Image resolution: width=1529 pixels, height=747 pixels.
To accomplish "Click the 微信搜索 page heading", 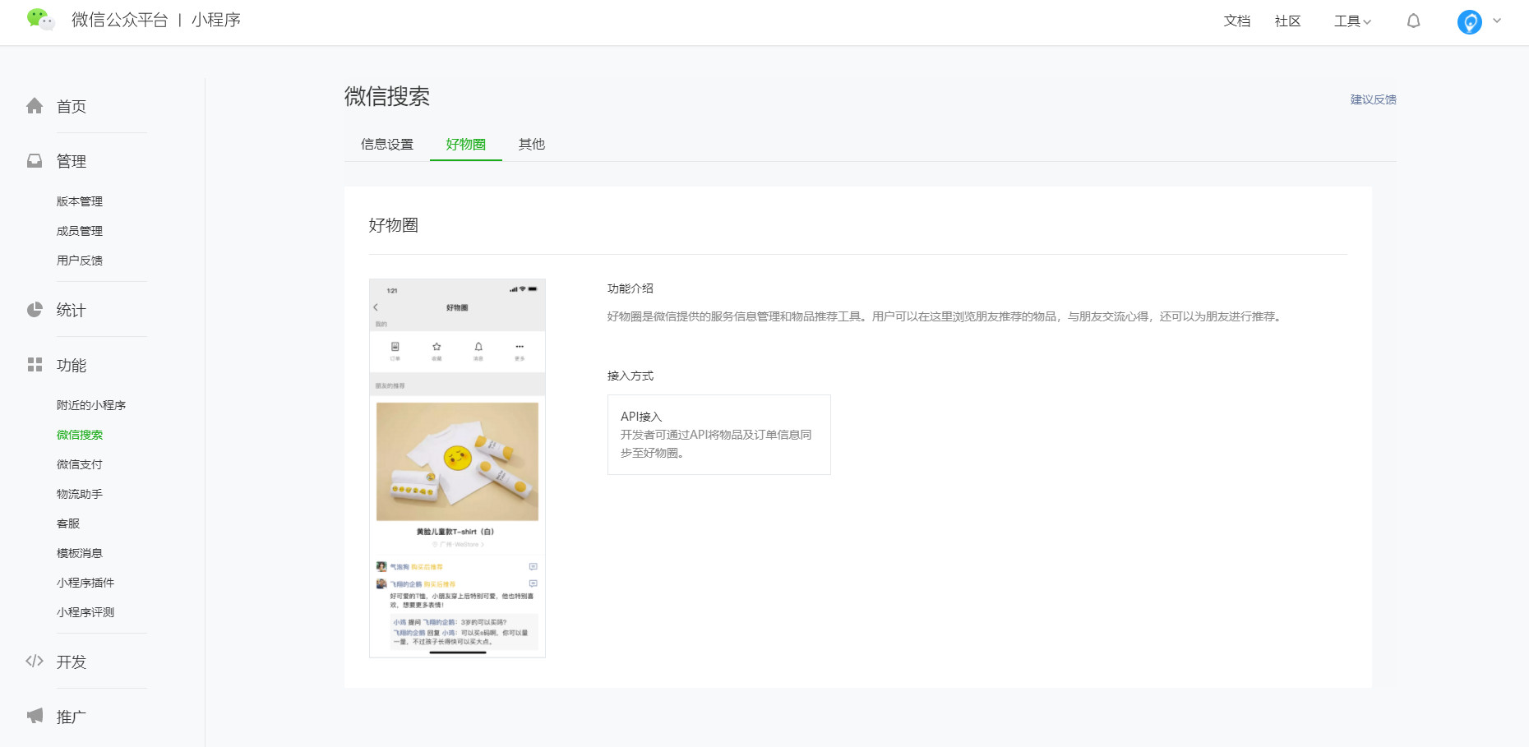I will [387, 96].
